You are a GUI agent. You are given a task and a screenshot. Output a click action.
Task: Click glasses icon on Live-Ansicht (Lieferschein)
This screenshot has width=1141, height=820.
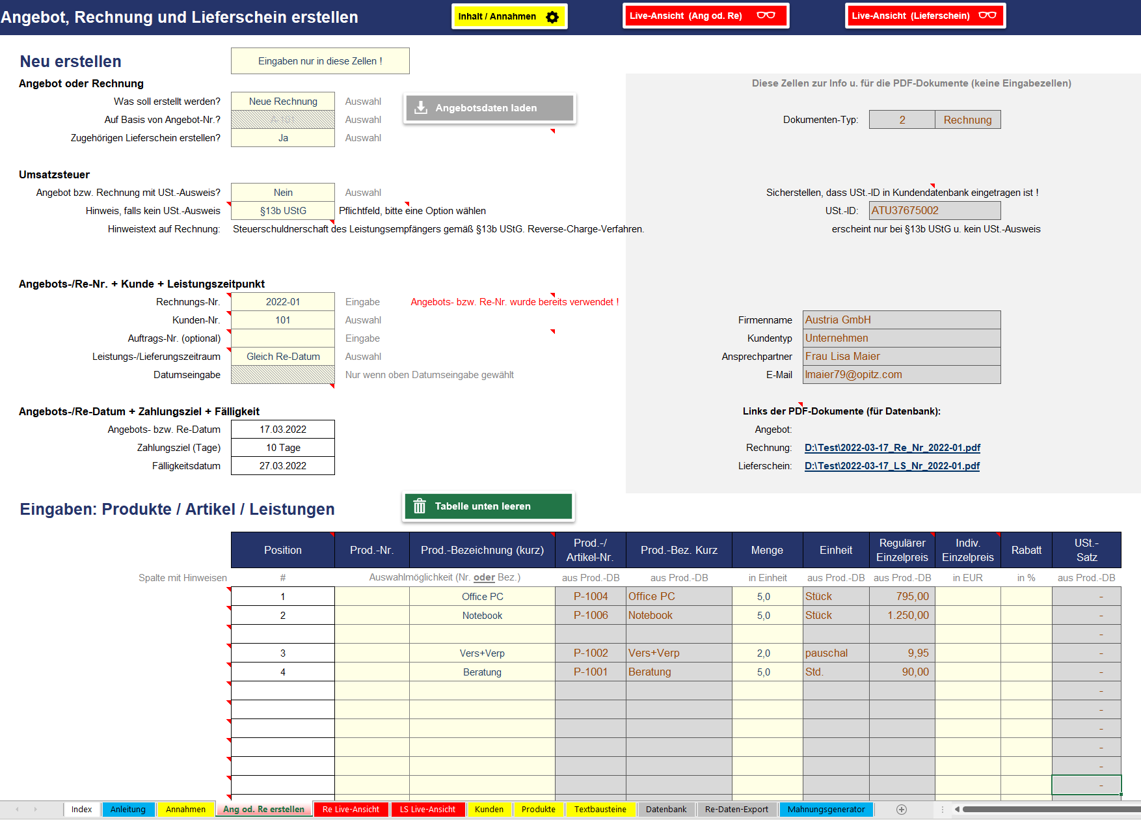pyautogui.click(x=987, y=16)
